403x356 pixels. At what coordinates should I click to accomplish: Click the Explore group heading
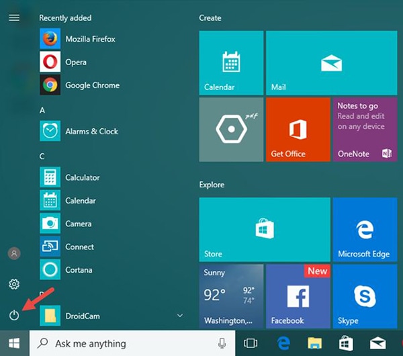(x=212, y=185)
